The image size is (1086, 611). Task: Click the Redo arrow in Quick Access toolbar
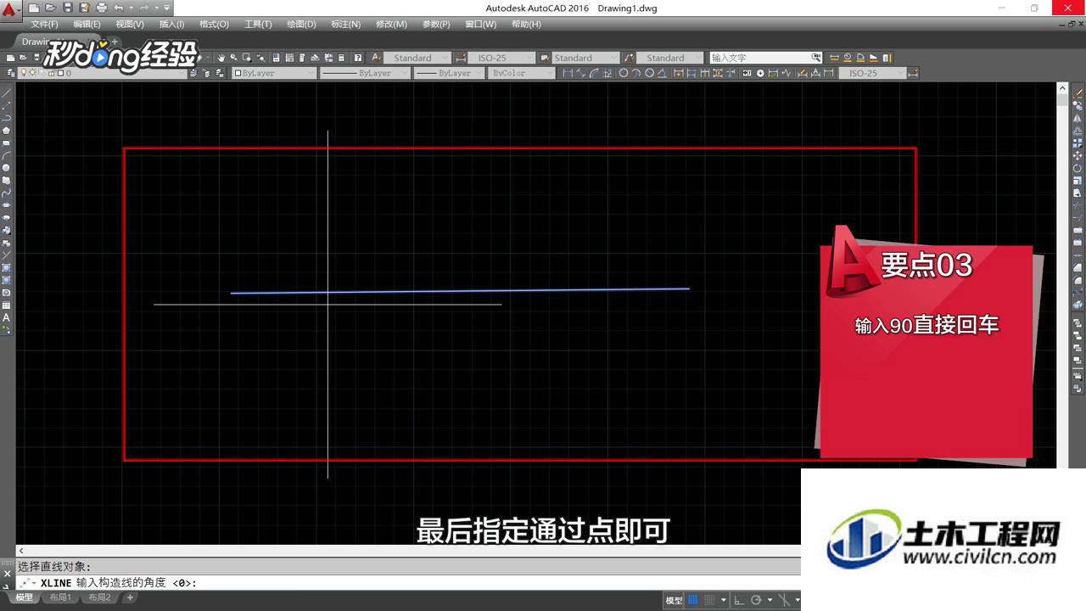[143, 8]
